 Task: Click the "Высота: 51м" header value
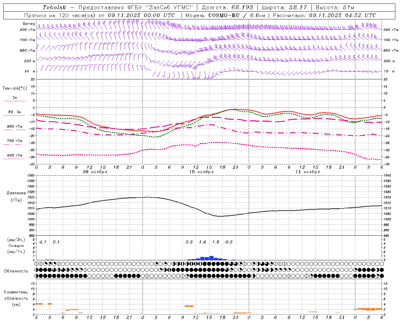pos(335,7)
